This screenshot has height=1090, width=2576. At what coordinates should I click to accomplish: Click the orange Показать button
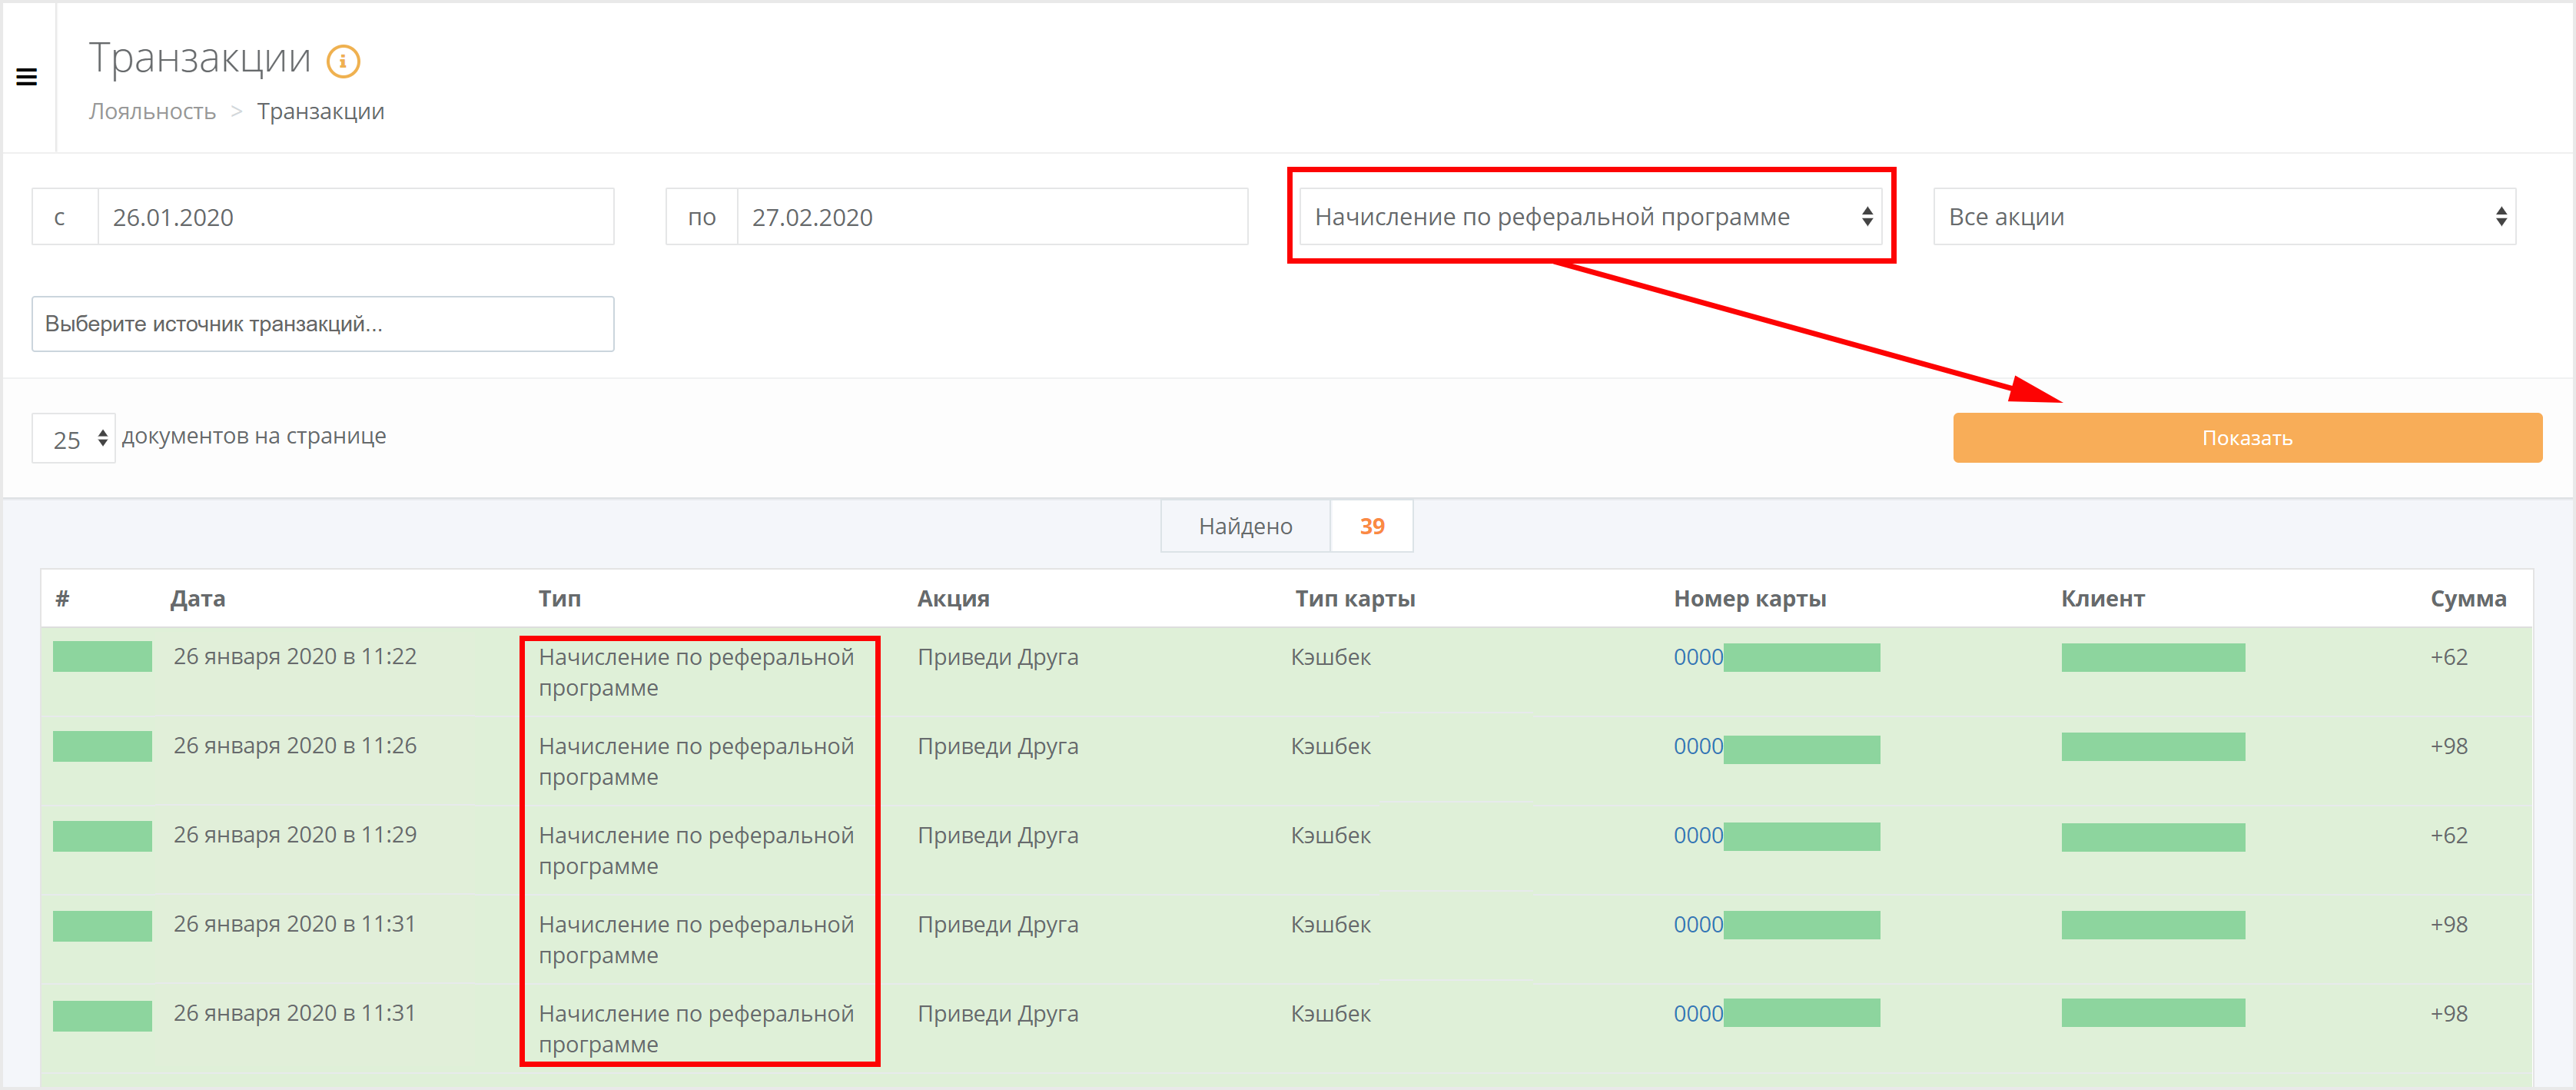[x=2247, y=438]
